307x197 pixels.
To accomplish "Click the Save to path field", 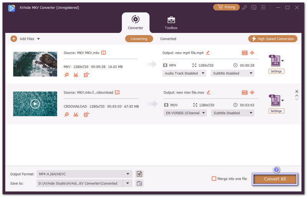I will coord(79,183).
